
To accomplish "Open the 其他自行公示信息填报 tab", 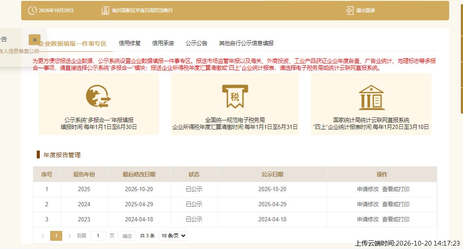I will click(x=246, y=43).
